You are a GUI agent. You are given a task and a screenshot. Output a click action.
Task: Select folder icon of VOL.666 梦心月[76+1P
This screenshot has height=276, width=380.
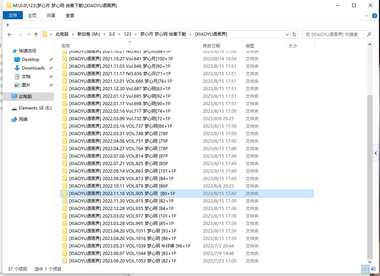point(65,81)
